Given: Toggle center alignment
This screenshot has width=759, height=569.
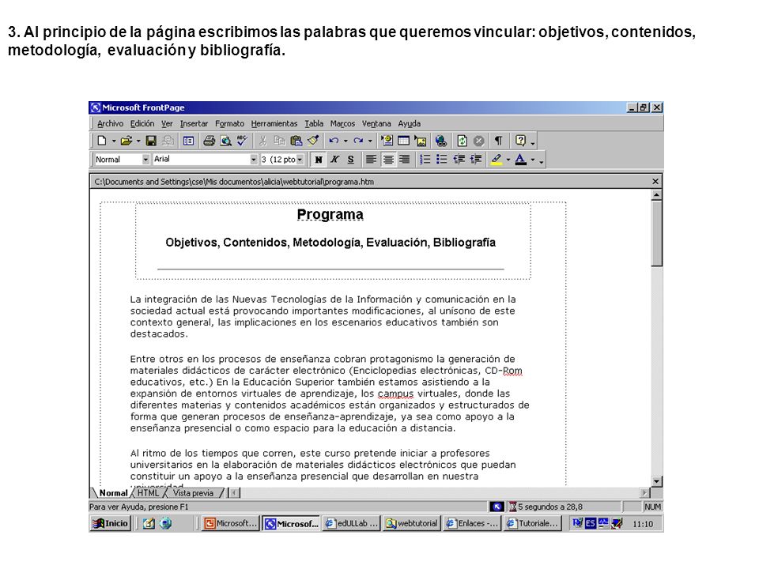Looking at the screenshot, I should click(387, 159).
